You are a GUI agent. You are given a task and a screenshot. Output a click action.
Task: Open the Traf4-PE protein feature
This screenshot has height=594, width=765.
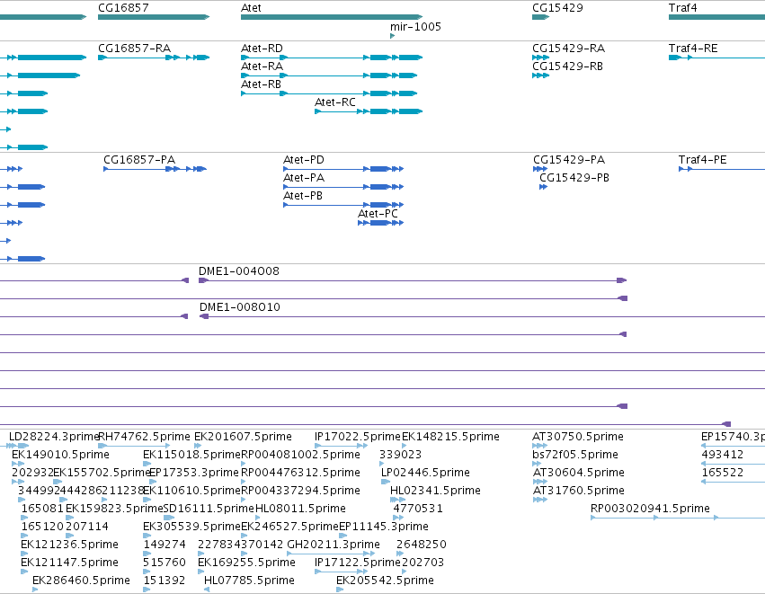point(722,169)
